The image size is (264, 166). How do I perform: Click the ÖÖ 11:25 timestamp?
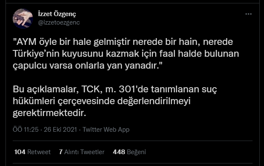tap(25, 130)
